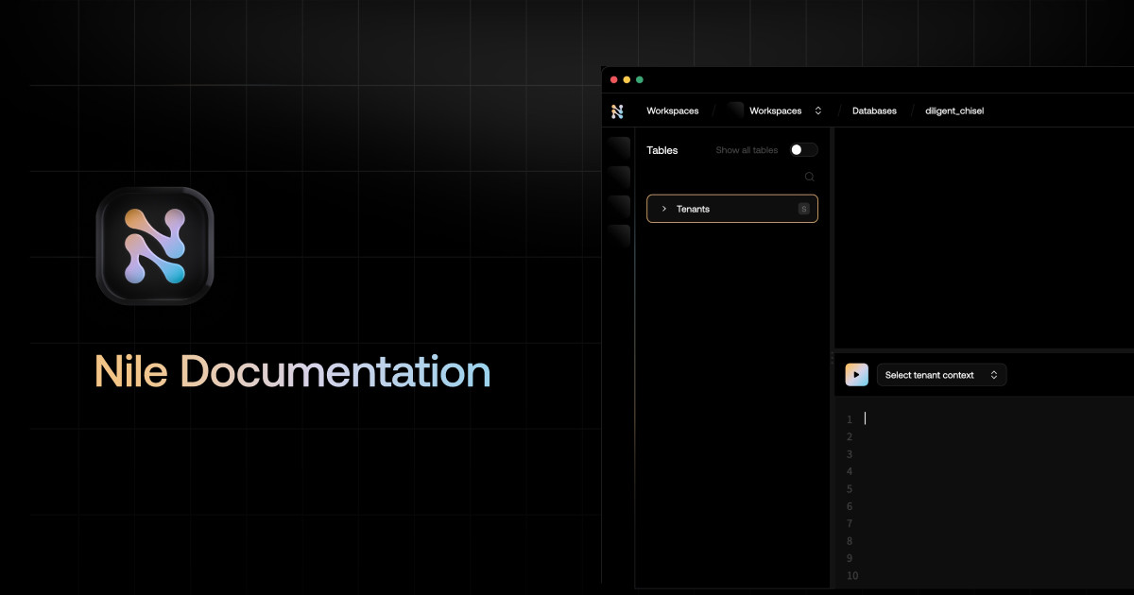Screen dimensions: 1134x595
Task: Click the first Workspaces breadcrumb
Action: pos(673,110)
